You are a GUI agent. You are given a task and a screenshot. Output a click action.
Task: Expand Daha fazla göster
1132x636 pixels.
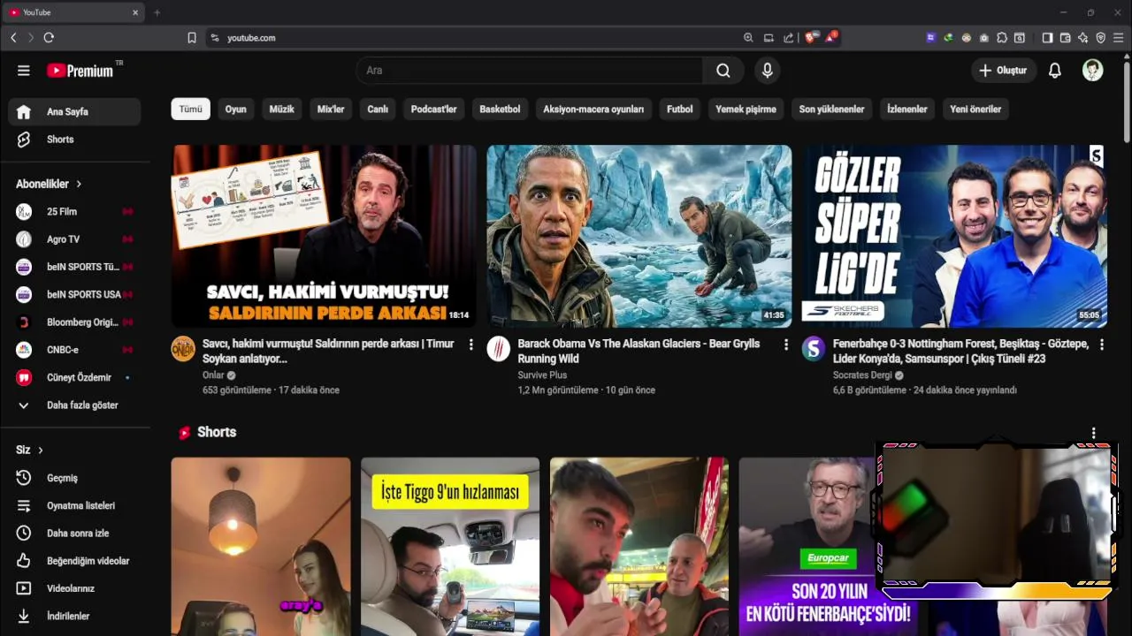tap(74, 405)
